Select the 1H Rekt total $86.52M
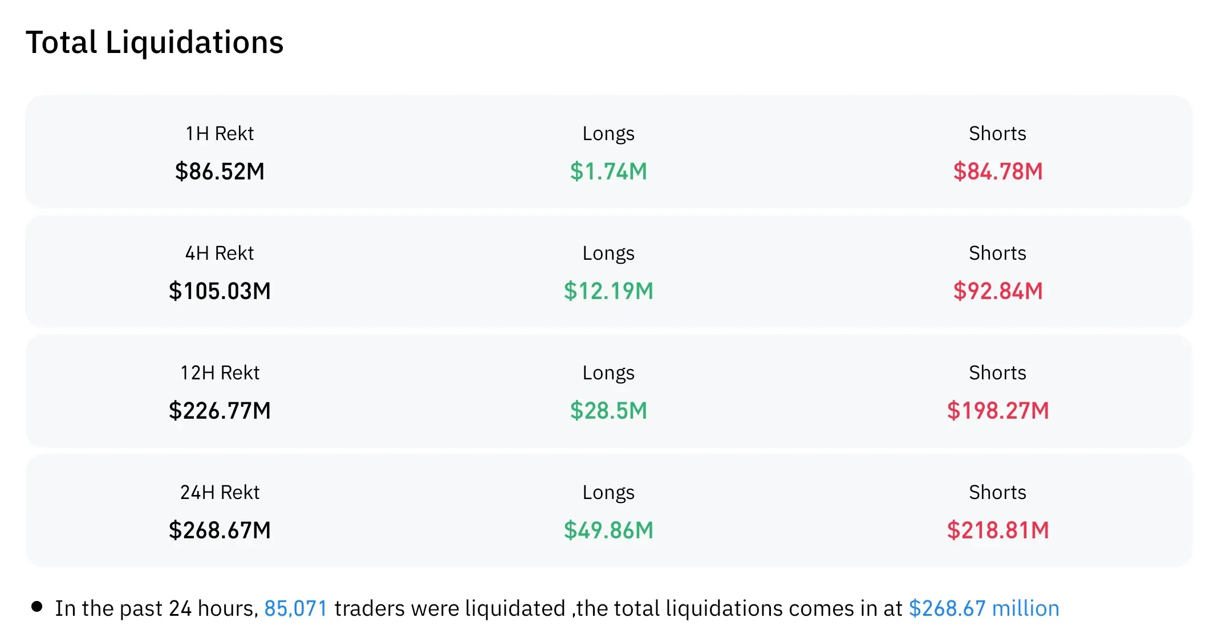Screen dimensions: 1218x638 pyautogui.click(x=220, y=171)
